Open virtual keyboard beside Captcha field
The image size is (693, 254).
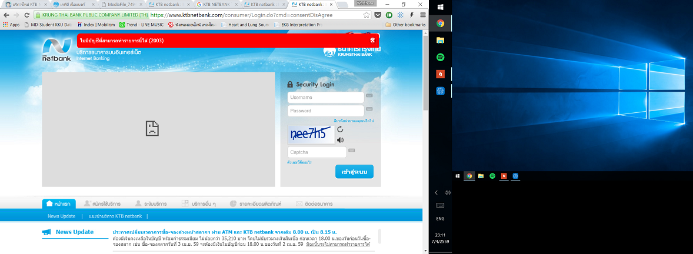point(352,150)
